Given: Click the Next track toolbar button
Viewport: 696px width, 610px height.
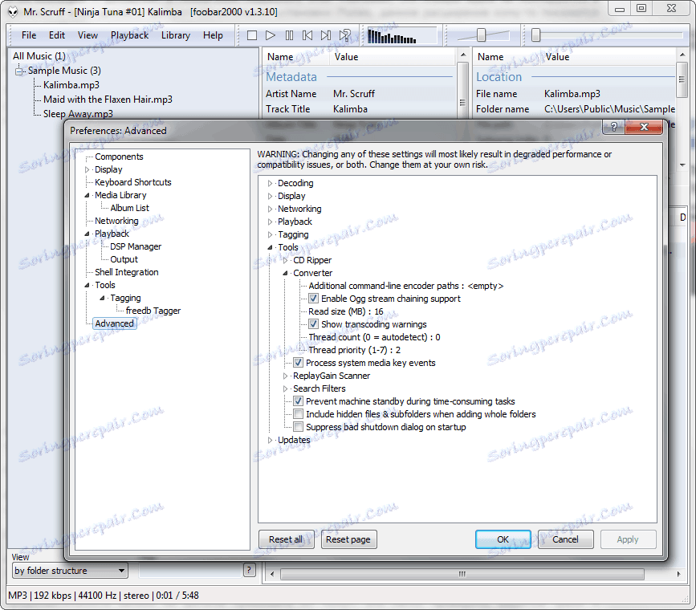Looking at the screenshot, I should coord(326,35).
